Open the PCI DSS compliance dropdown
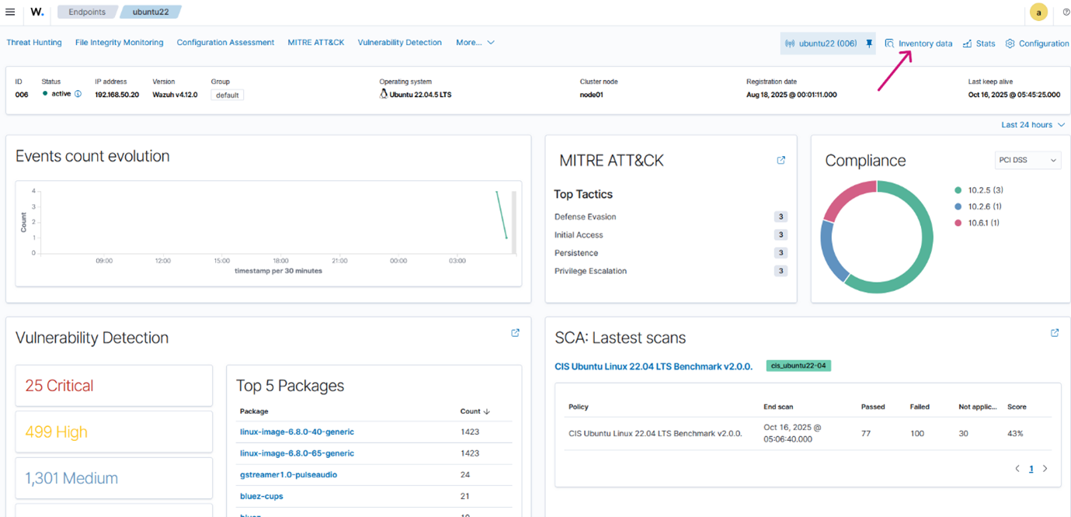The image size is (1071, 517). (x=1027, y=161)
